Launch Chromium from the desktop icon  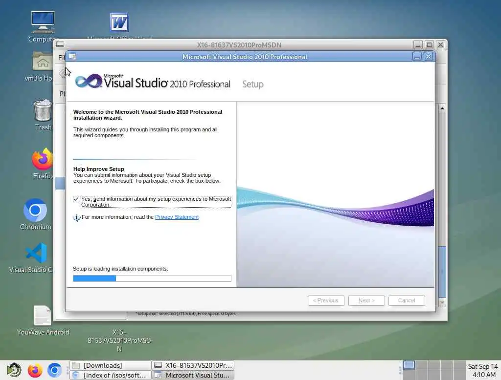tap(35, 210)
